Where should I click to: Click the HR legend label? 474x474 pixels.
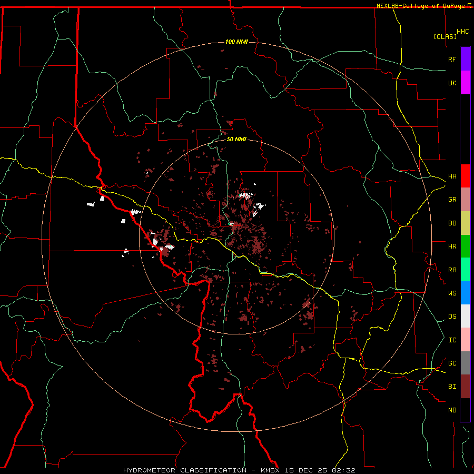coord(452,246)
